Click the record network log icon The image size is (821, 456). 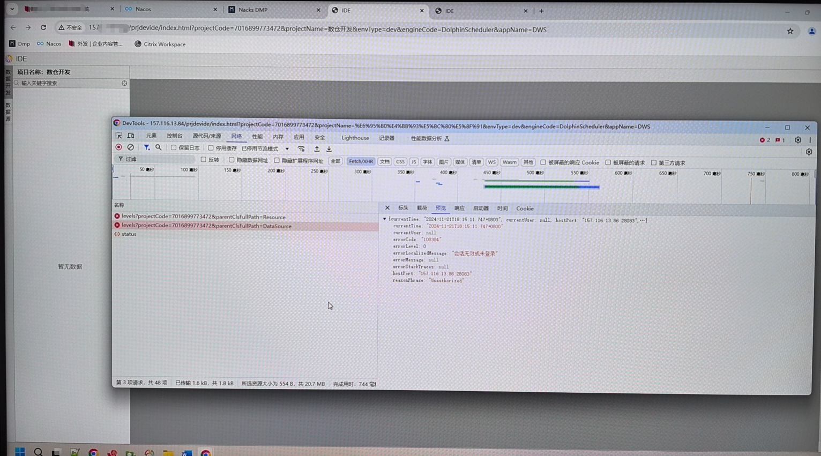click(118, 147)
